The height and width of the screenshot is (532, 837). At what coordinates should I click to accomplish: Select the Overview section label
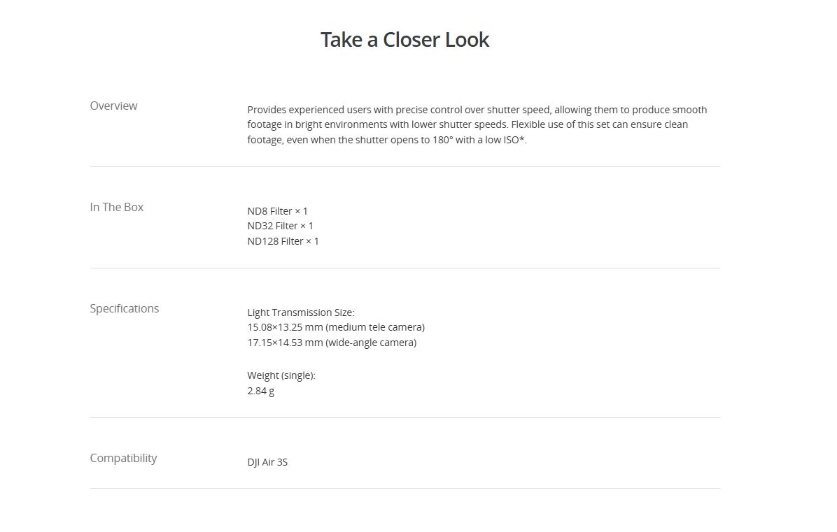113,106
